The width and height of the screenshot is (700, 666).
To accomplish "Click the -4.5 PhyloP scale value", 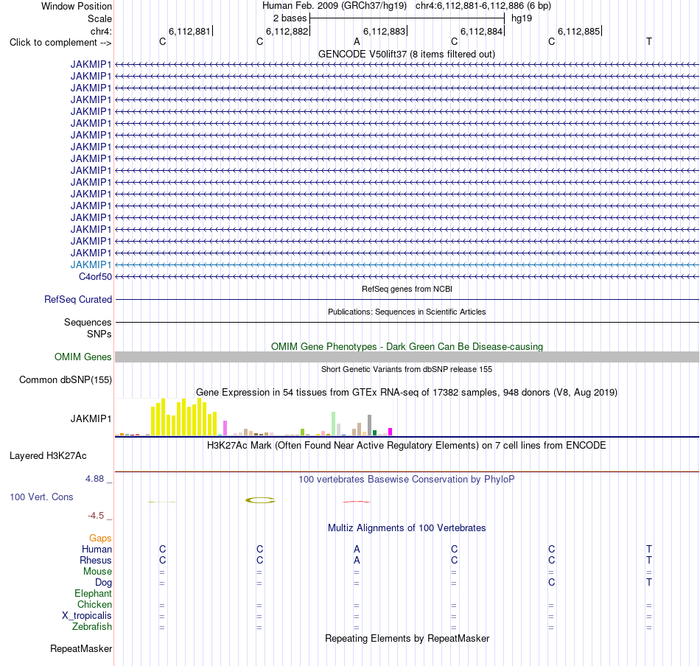I will 96,516.
